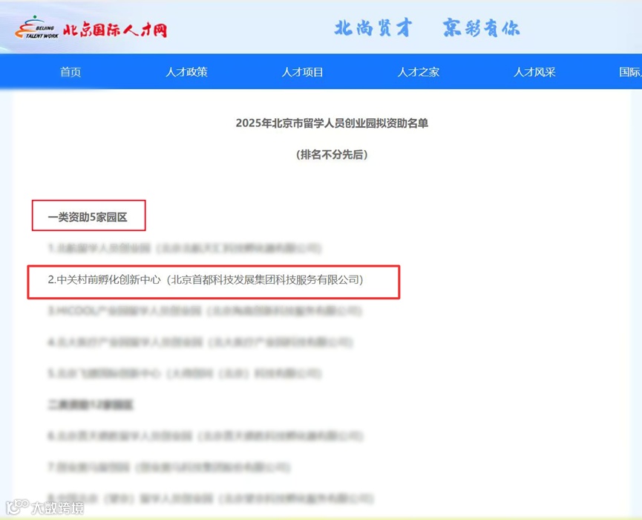Select 人才之家 in navigation bar

419,72
